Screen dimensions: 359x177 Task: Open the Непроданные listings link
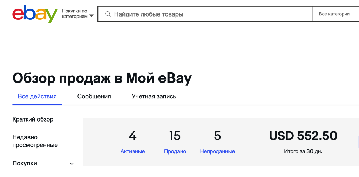pos(217,152)
